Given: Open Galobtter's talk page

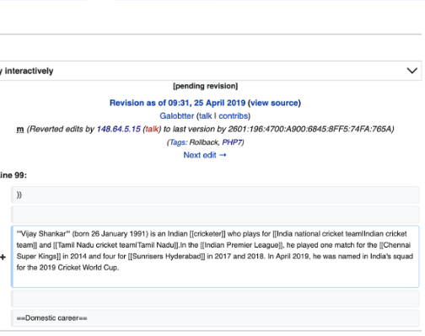Looking at the screenshot, I should tap(206, 116).
